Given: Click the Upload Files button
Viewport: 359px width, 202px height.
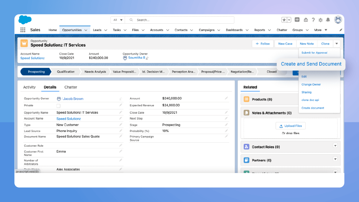Looking at the screenshot, I should tap(291, 126).
